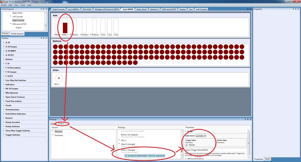
Task: Click the X Rotation axis bar
Action: point(95,26)
